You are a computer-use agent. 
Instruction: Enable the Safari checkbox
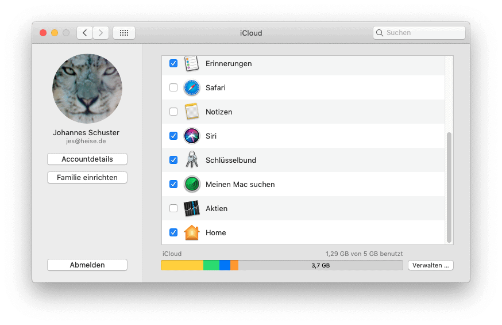click(x=173, y=88)
